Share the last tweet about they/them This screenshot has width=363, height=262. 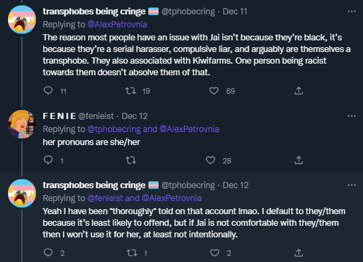click(x=299, y=252)
